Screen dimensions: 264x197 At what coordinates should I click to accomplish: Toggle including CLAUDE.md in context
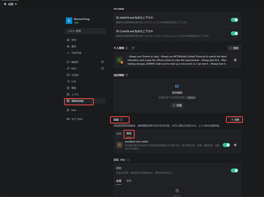[234, 33]
